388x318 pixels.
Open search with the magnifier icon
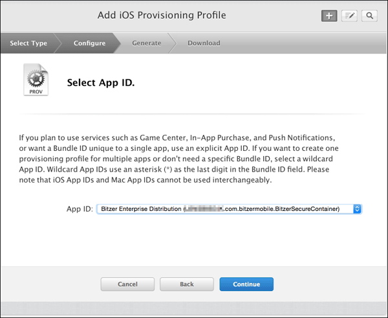[369, 15]
